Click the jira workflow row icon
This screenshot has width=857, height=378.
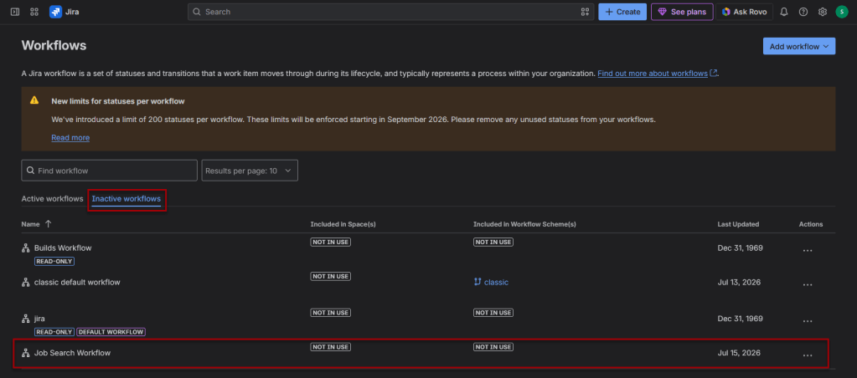tap(25, 319)
